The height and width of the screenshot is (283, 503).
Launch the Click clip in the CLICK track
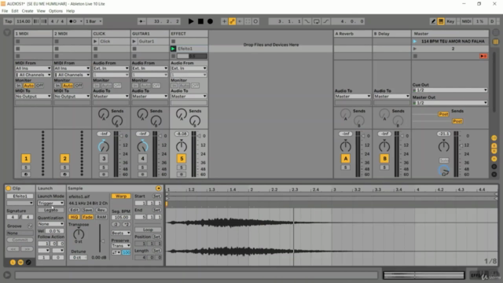95,42
